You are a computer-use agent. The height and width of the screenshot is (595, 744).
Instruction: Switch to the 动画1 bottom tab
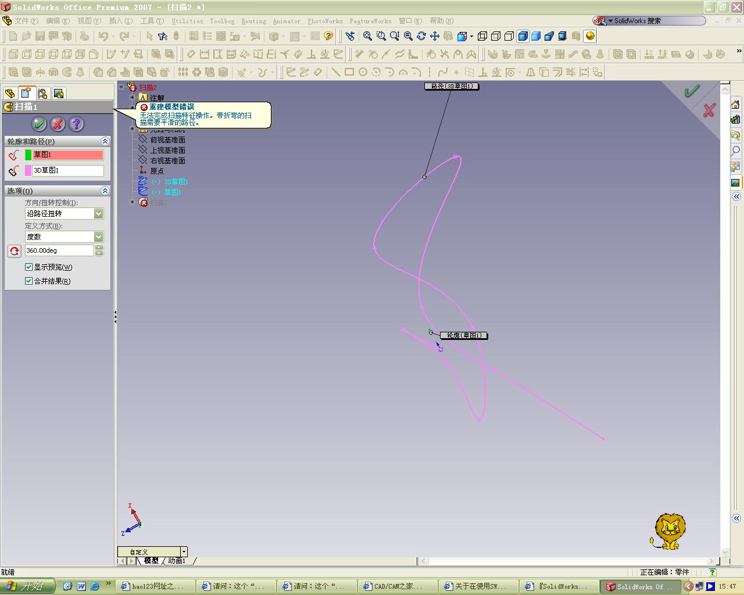pyautogui.click(x=177, y=561)
